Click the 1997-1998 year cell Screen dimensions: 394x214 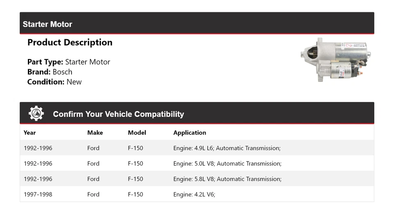click(x=38, y=194)
